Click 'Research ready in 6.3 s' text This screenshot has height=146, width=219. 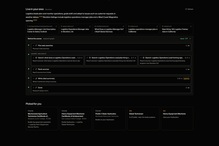click(40, 91)
